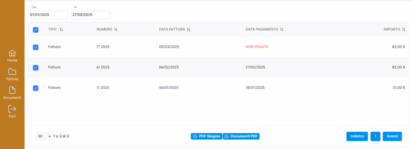Click the Documenti PDF download button

241,137
